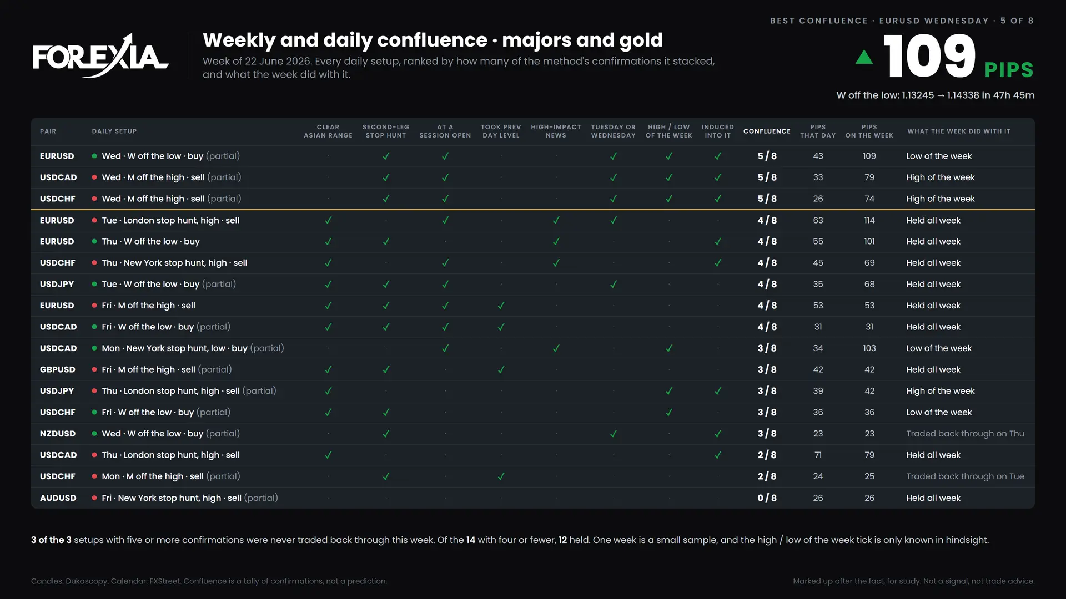Click the induced into it checkmark in the USDJPY Thu row

(718, 391)
